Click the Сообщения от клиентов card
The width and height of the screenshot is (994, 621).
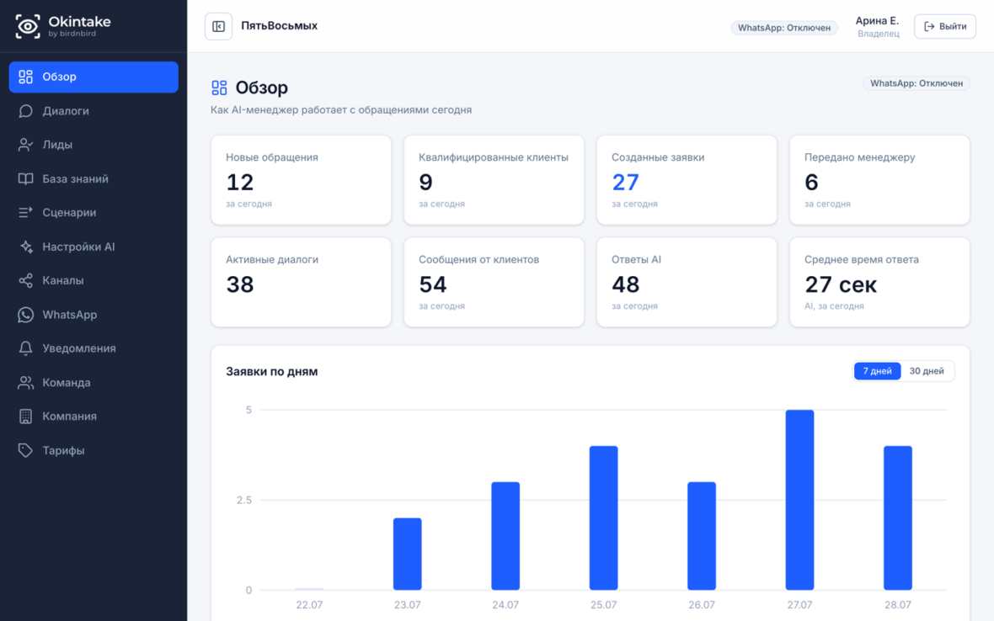(494, 283)
